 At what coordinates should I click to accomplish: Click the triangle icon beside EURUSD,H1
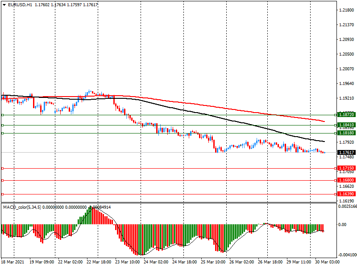point(4,4)
